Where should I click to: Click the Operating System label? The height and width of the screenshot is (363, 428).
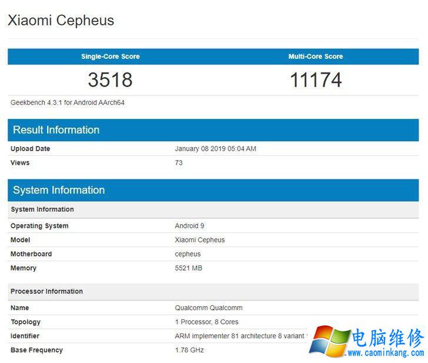pyautogui.click(x=39, y=226)
